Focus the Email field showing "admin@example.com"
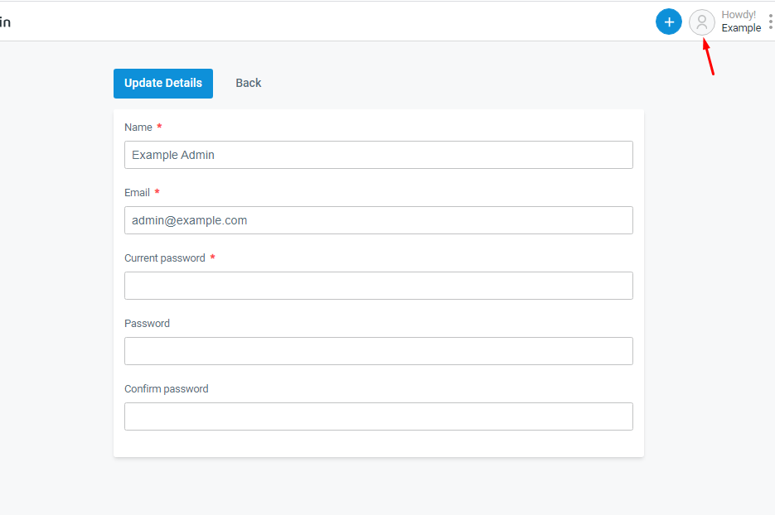This screenshot has width=775, height=515. 378,220
